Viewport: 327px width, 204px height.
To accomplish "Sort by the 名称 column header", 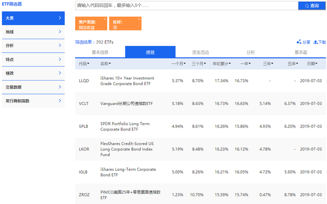I will point(106,64).
